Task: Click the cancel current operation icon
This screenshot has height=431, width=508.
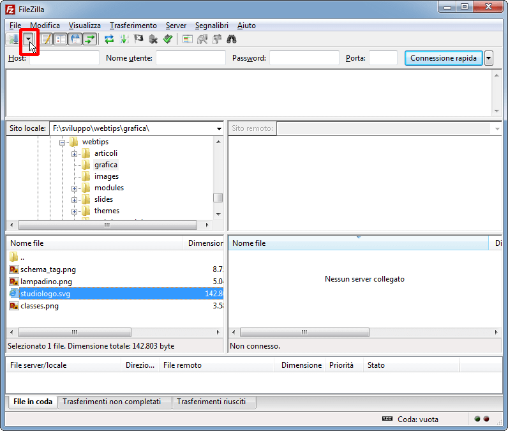Action: pyautogui.click(x=138, y=40)
